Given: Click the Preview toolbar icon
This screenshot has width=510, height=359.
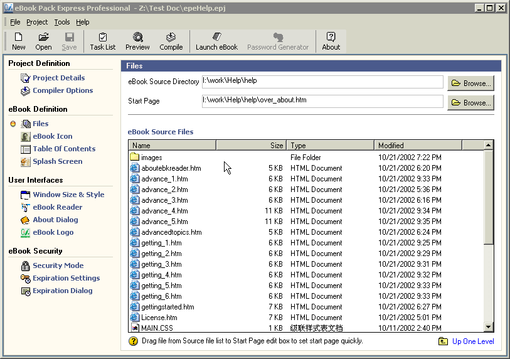Looking at the screenshot, I should pos(137,41).
